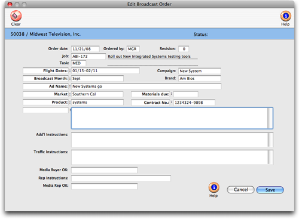Save the broadcast order
The width and height of the screenshot is (299, 219).
(270, 190)
